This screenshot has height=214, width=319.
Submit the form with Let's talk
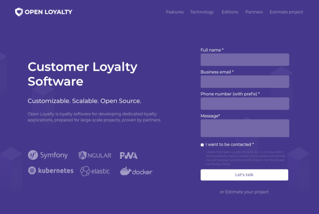pos(244,175)
